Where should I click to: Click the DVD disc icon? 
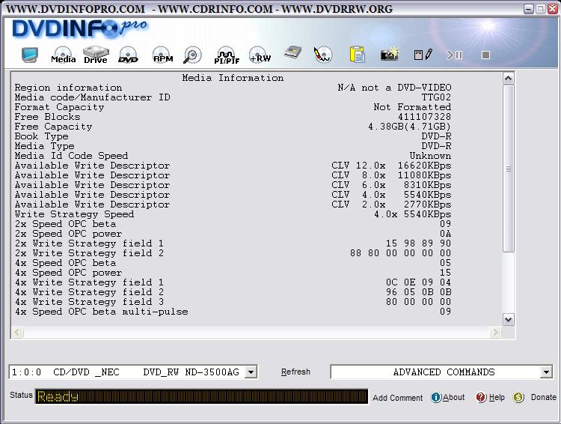[128, 55]
